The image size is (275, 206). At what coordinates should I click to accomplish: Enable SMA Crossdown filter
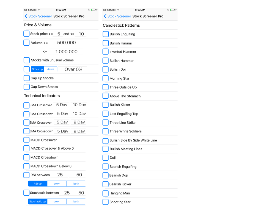pyautogui.click(x=26, y=114)
